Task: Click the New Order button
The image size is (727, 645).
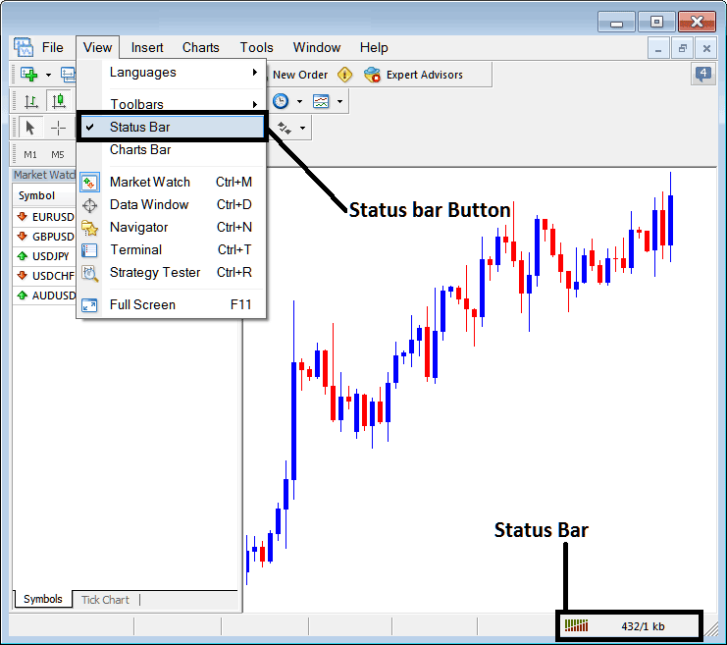Action: tap(299, 75)
